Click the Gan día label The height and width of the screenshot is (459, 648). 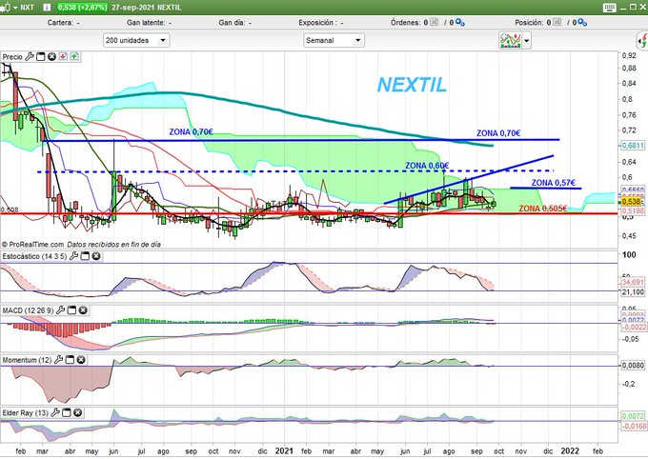pyautogui.click(x=231, y=22)
